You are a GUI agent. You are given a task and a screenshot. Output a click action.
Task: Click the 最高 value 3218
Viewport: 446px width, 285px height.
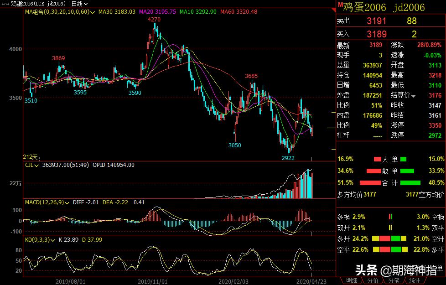coord(435,75)
